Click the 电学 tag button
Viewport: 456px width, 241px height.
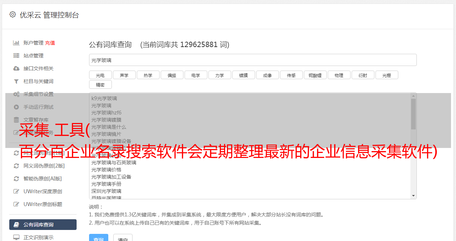pyautogui.click(x=196, y=75)
